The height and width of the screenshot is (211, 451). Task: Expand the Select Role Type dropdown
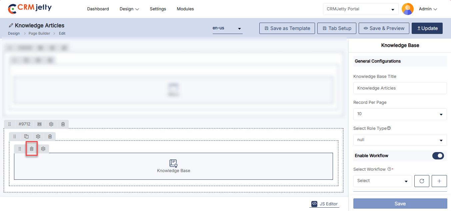[x=400, y=140]
